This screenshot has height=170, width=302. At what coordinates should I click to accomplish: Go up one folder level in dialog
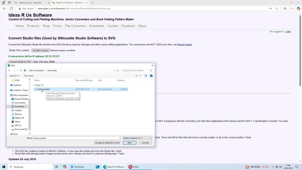point(21,71)
